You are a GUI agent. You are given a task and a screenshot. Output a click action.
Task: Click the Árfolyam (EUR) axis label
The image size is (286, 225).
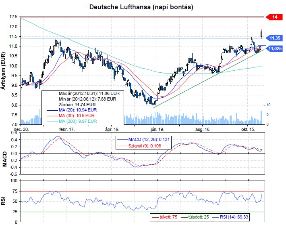pyautogui.click(x=3, y=71)
